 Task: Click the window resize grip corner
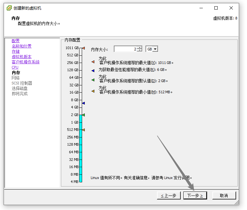point(237,202)
